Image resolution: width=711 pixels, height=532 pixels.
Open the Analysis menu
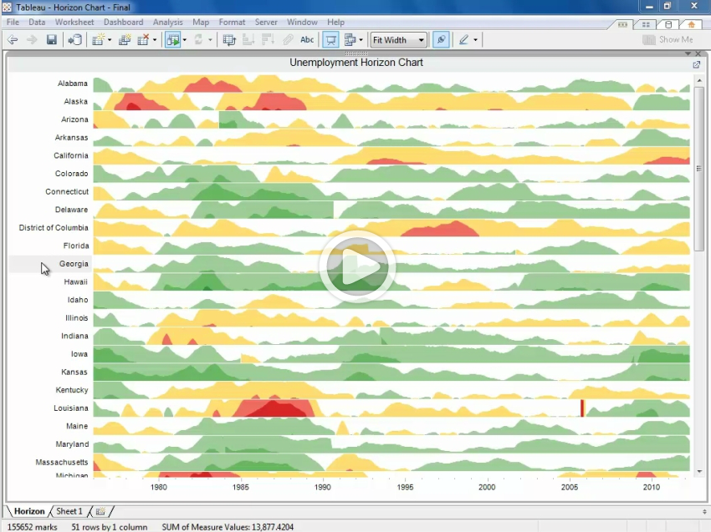coord(168,23)
